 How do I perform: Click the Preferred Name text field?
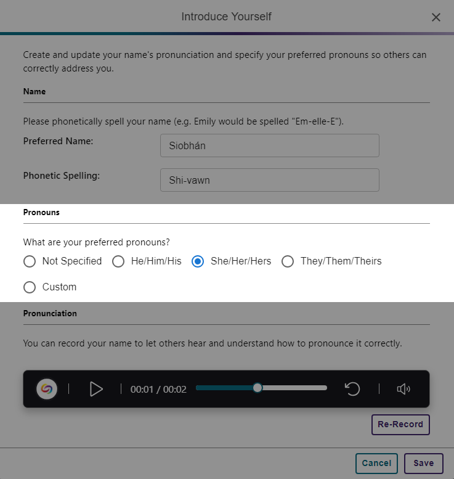(269, 145)
